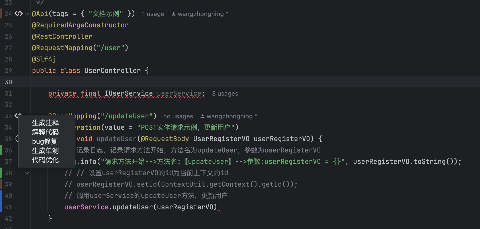
Task: Choose bug修复 in the popup menu
Action: coord(45,141)
